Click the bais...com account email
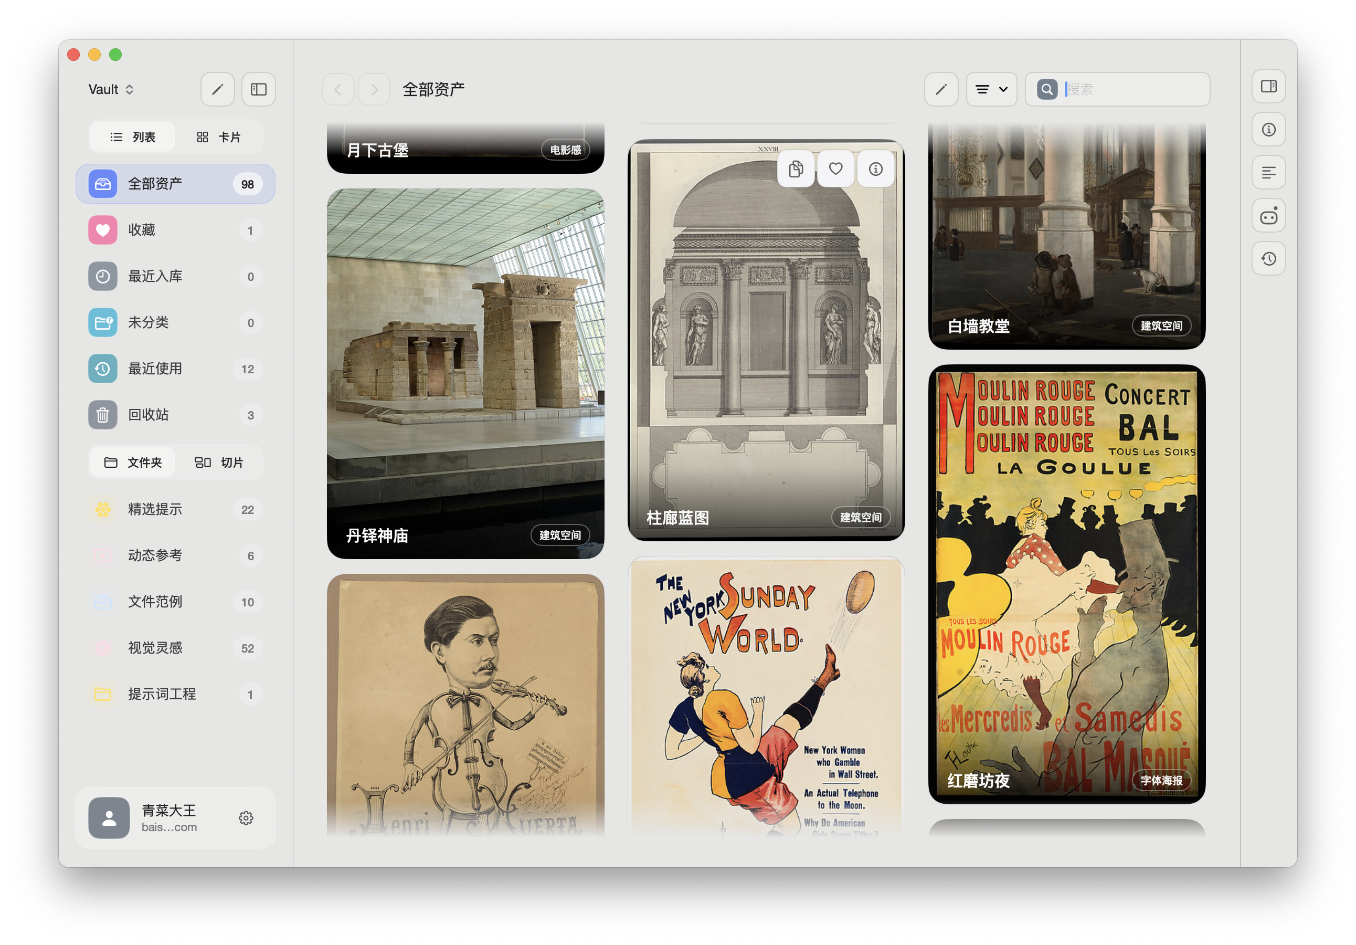Viewport: 1356px width, 945px height. [x=169, y=827]
